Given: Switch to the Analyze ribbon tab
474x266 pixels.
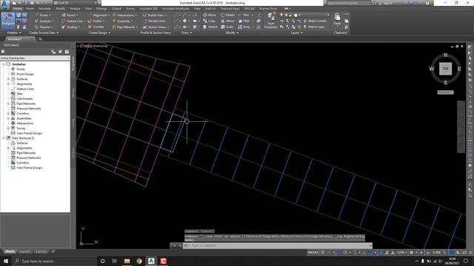Looking at the screenshot, I should (x=75, y=9).
